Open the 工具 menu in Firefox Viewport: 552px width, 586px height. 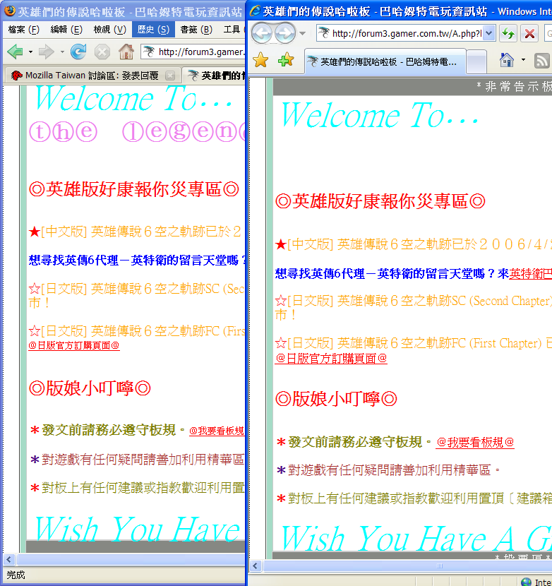tap(232, 30)
